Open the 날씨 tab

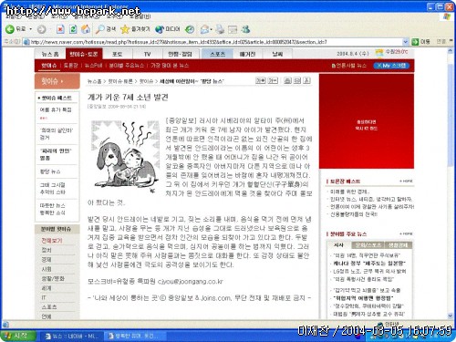click(x=277, y=54)
